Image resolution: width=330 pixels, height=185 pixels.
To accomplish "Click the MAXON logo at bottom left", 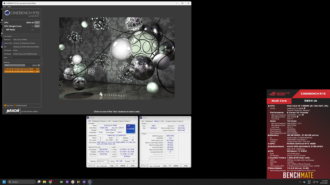I will 13,111.
